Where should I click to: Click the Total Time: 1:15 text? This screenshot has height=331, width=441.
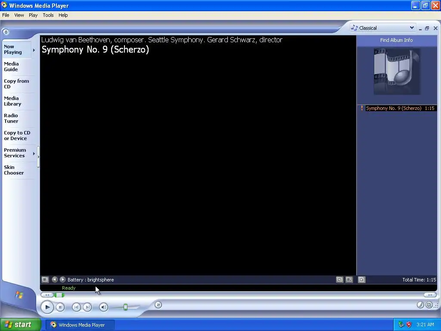point(419,280)
